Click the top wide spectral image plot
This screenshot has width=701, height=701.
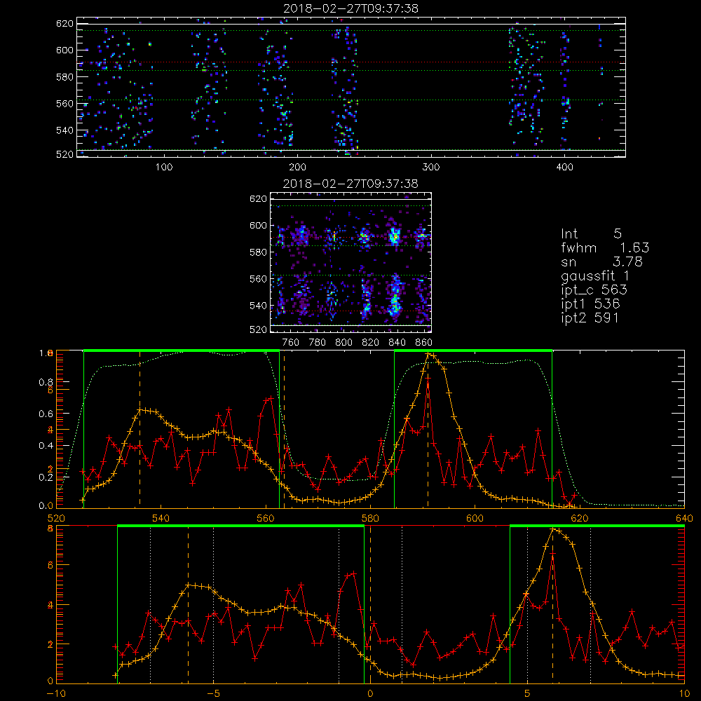point(351,87)
